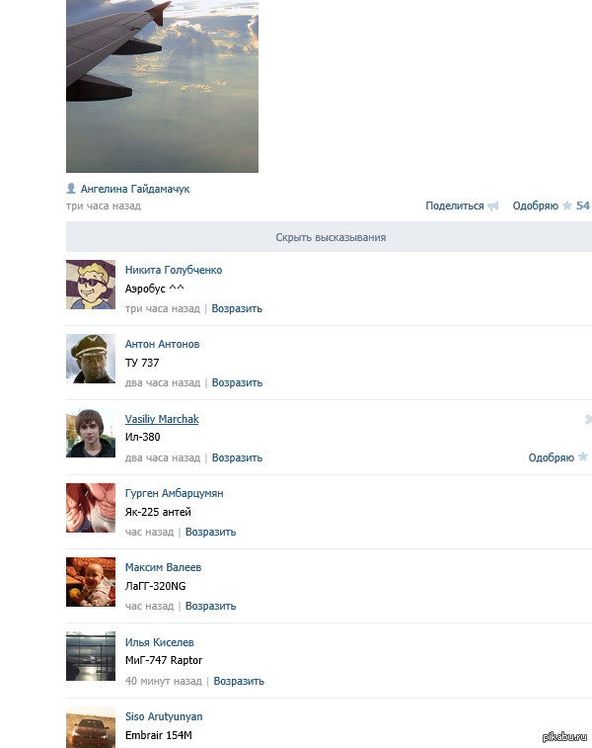The height and width of the screenshot is (748, 592).
Task: Click Одобряю on Vasiliy Marchak's comment
Action: [551, 457]
